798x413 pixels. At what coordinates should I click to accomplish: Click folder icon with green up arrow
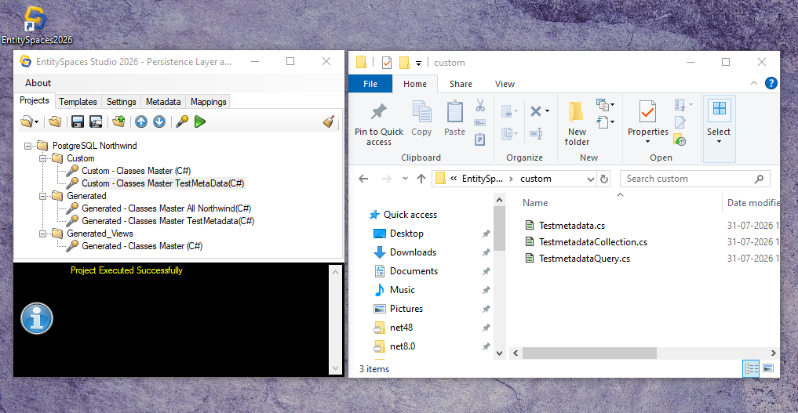pyautogui.click(x=118, y=121)
